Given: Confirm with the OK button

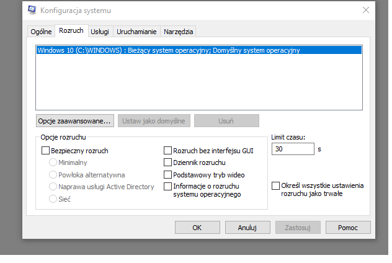Looking at the screenshot, I should click(x=197, y=228).
